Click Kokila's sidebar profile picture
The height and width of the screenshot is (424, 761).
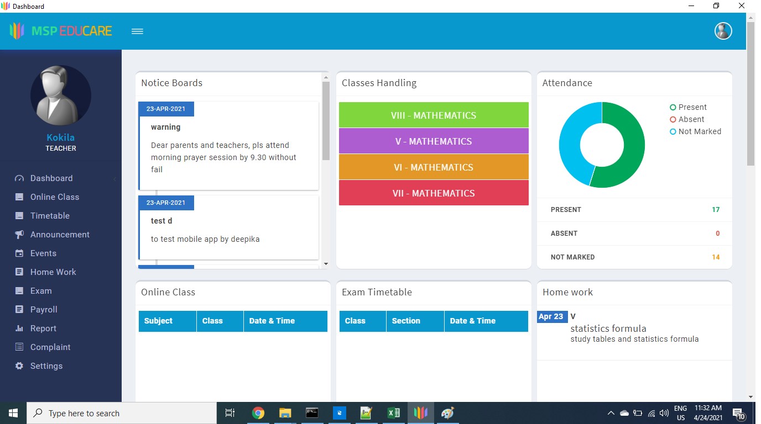61,96
